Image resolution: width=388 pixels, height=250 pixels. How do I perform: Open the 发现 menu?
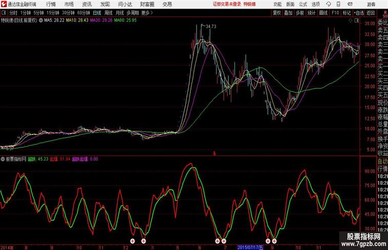pos(105,4)
